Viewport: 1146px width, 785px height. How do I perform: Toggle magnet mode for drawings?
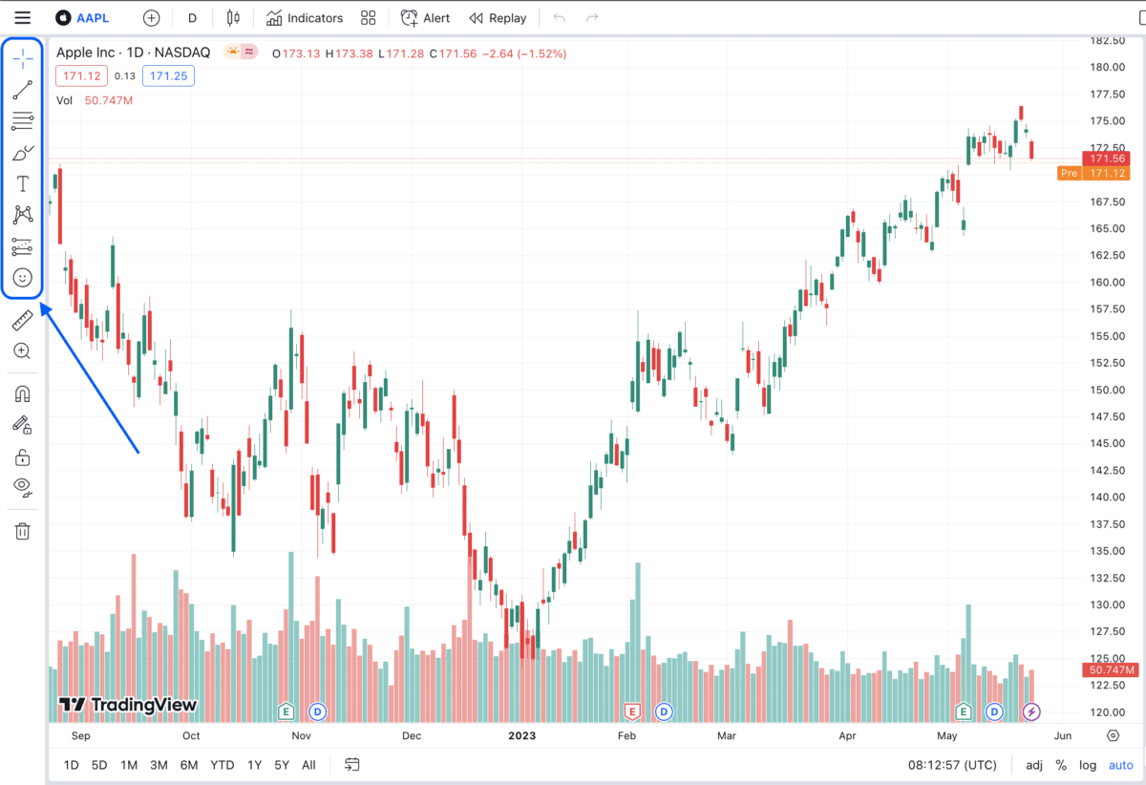(23, 394)
